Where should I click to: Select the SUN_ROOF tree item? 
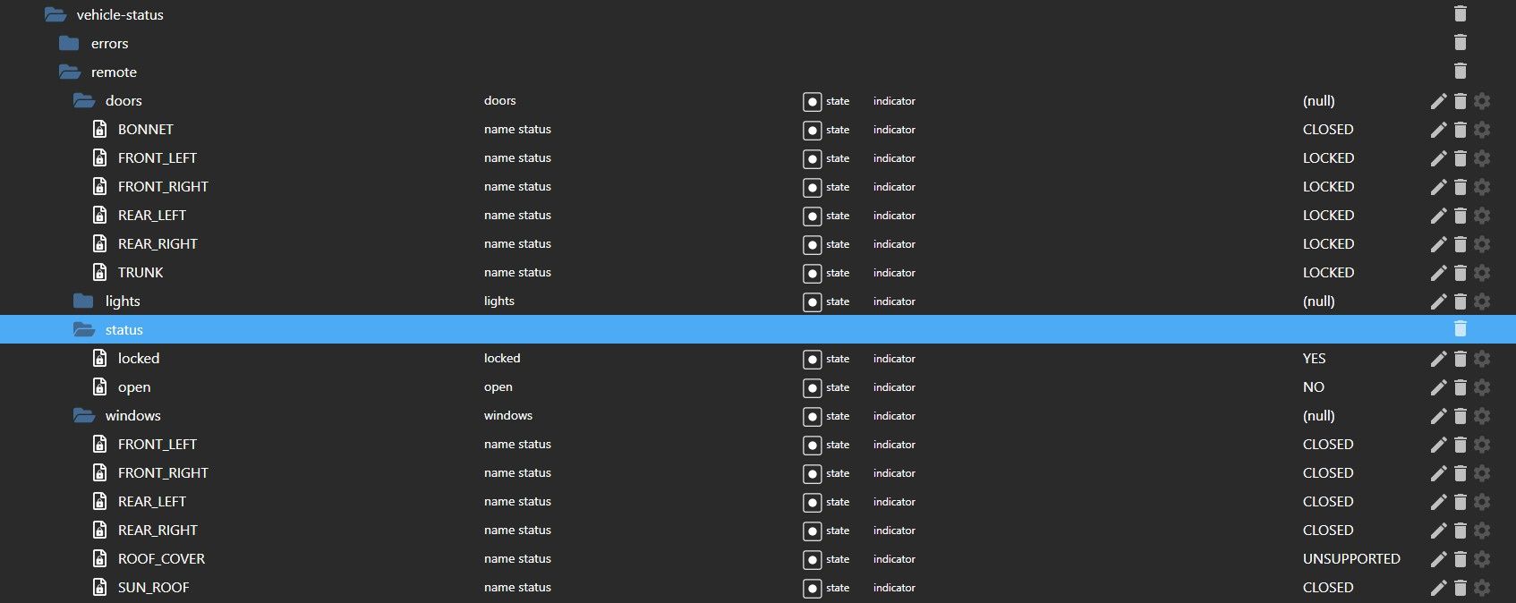click(153, 587)
